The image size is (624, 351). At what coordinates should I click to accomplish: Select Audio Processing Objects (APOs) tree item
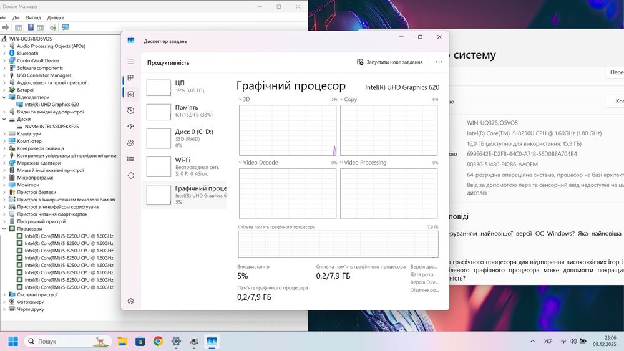tap(51, 46)
